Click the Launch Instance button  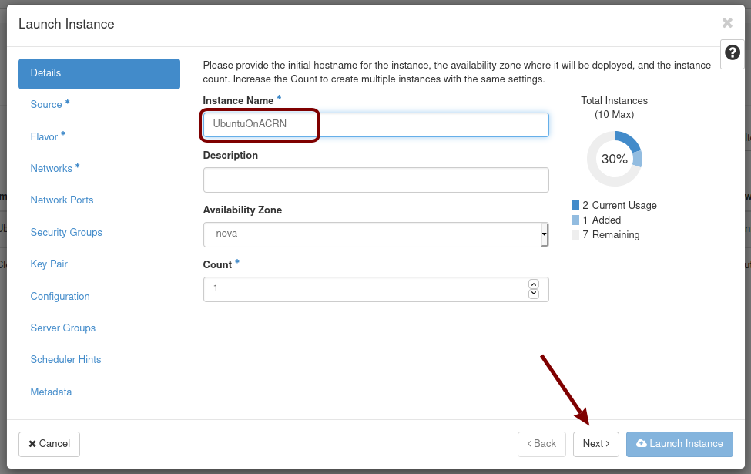(x=679, y=444)
